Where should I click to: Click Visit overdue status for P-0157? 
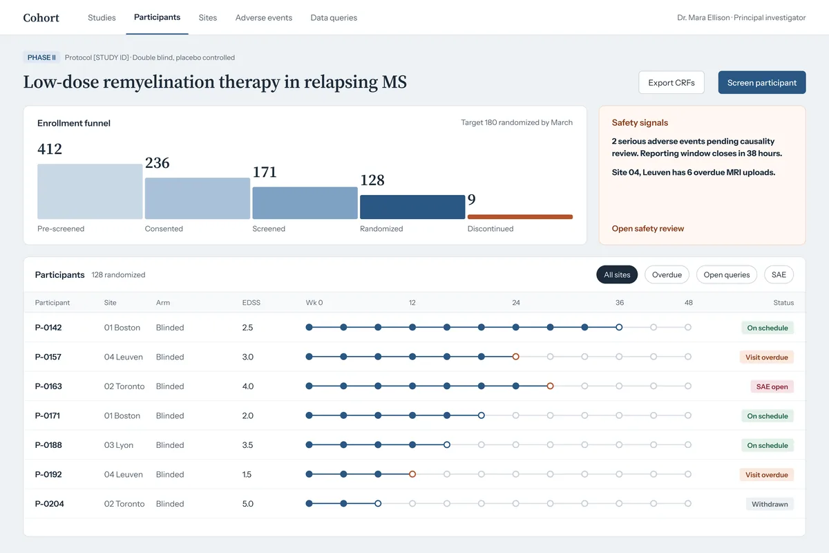coord(766,357)
